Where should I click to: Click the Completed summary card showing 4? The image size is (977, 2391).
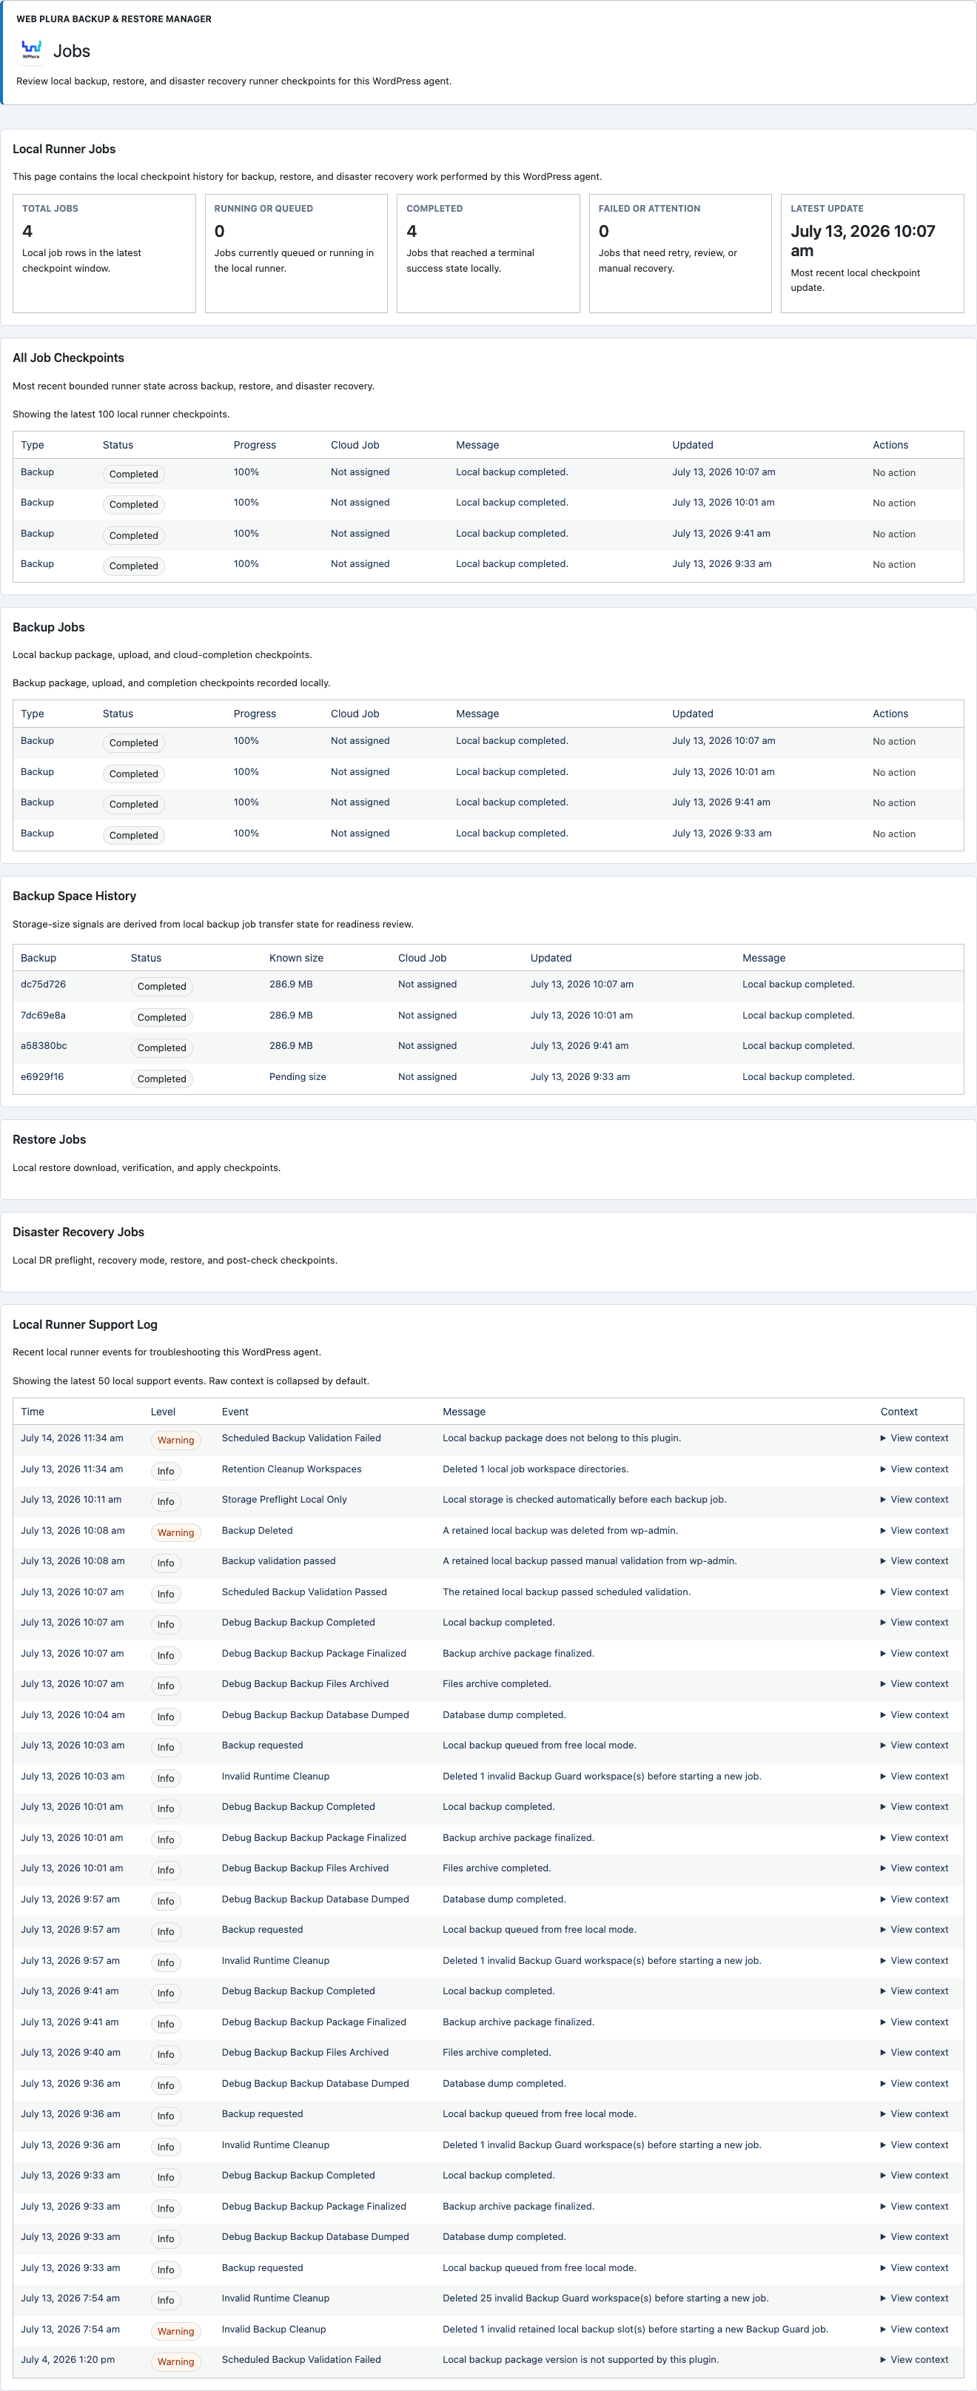(488, 253)
